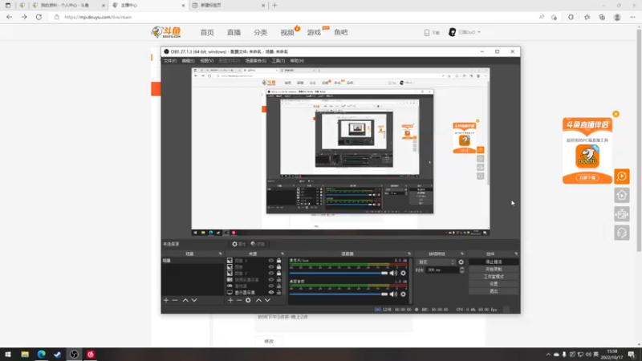642x361 pixels.
Task: Pop out the Audio Mixer dock icon
Action: pyautogui.click(x=409, y=254)
